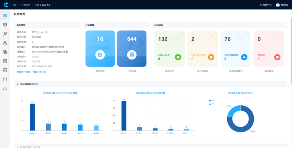The width and height of the screenshot is (292, 148).
Task: Toggle the 高 legend item in donut chart
Action: click(x=211, y=100)
